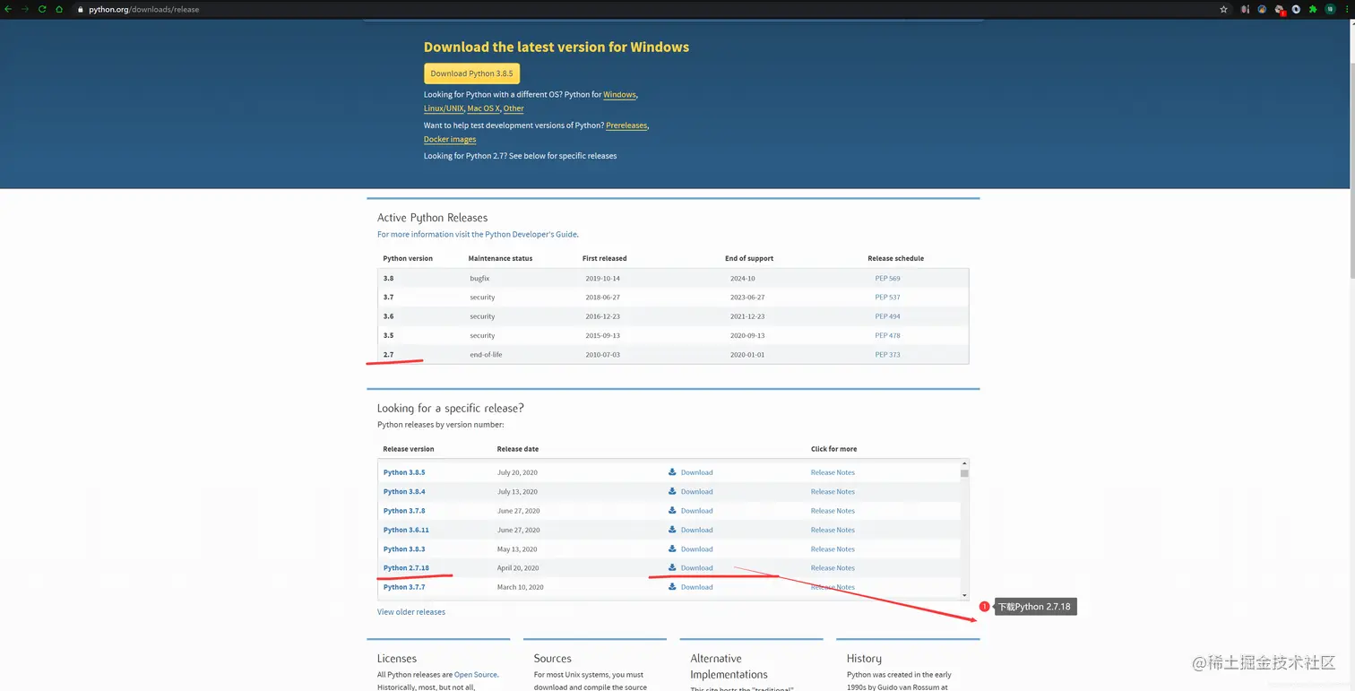Open the three-dot browser menu
The width and height of the screenshot is (1355, 691).
[1347, 9]
